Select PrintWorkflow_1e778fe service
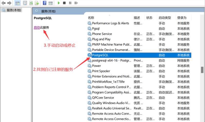The width and height of the screenshot is (205, 122). [139, 82]
